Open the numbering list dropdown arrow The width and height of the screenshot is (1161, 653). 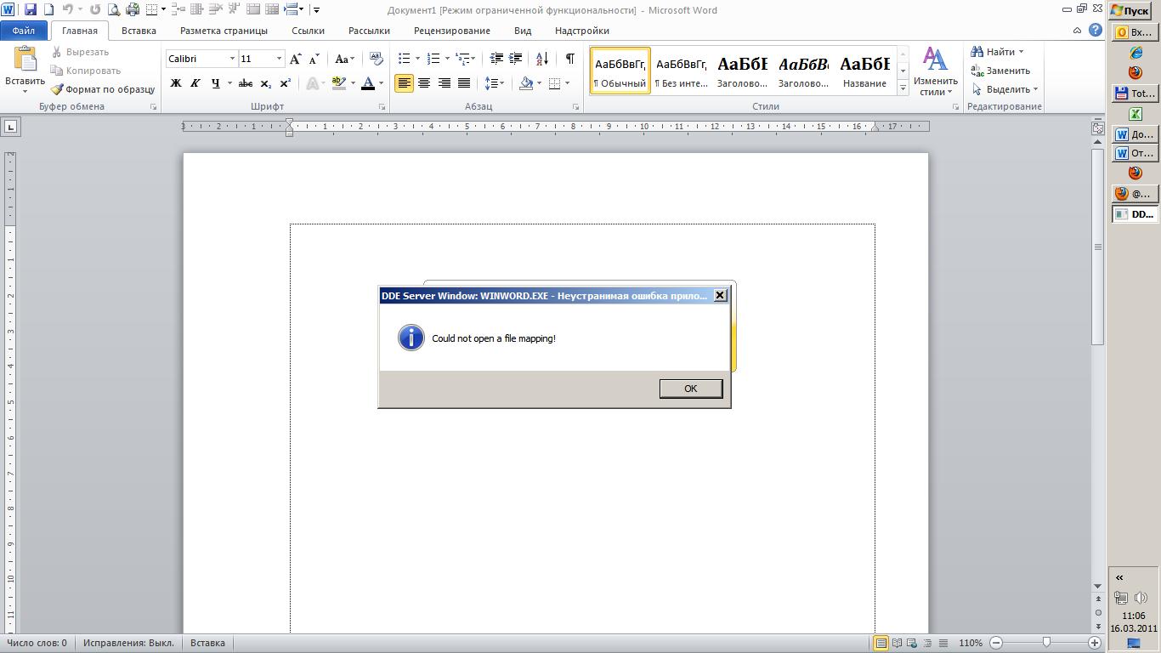click(447, 59)
